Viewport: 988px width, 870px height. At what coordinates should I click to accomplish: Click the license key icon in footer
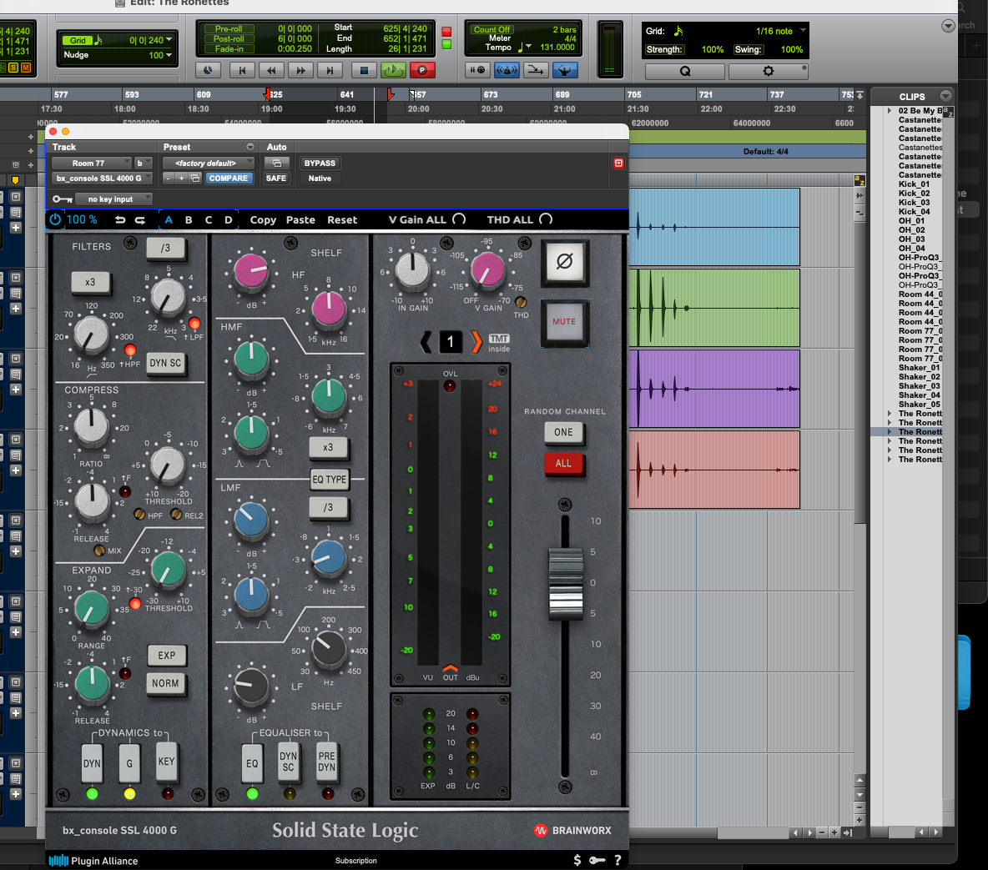pyautogui.click(x=597, y=860)
